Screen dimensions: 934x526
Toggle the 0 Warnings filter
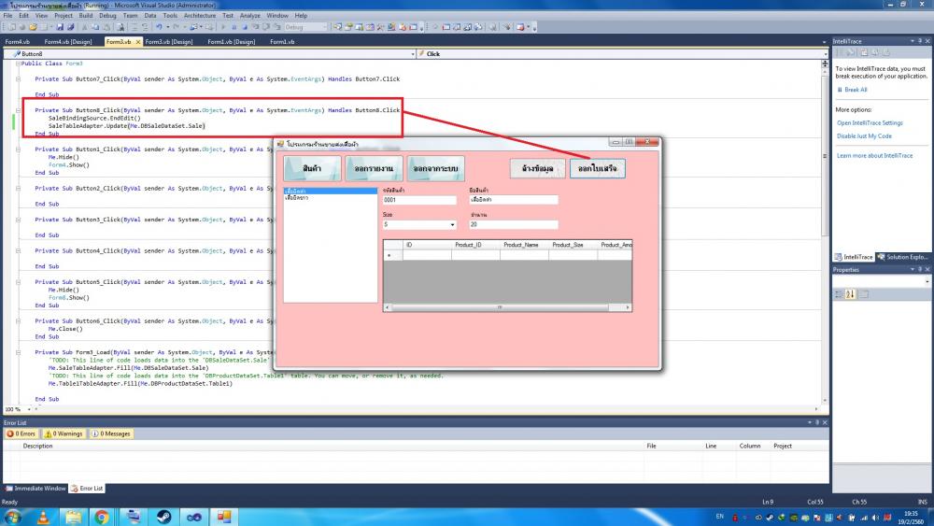[x=64, y=434]
